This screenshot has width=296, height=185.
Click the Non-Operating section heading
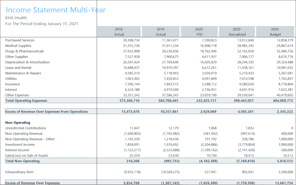(18, 123)
